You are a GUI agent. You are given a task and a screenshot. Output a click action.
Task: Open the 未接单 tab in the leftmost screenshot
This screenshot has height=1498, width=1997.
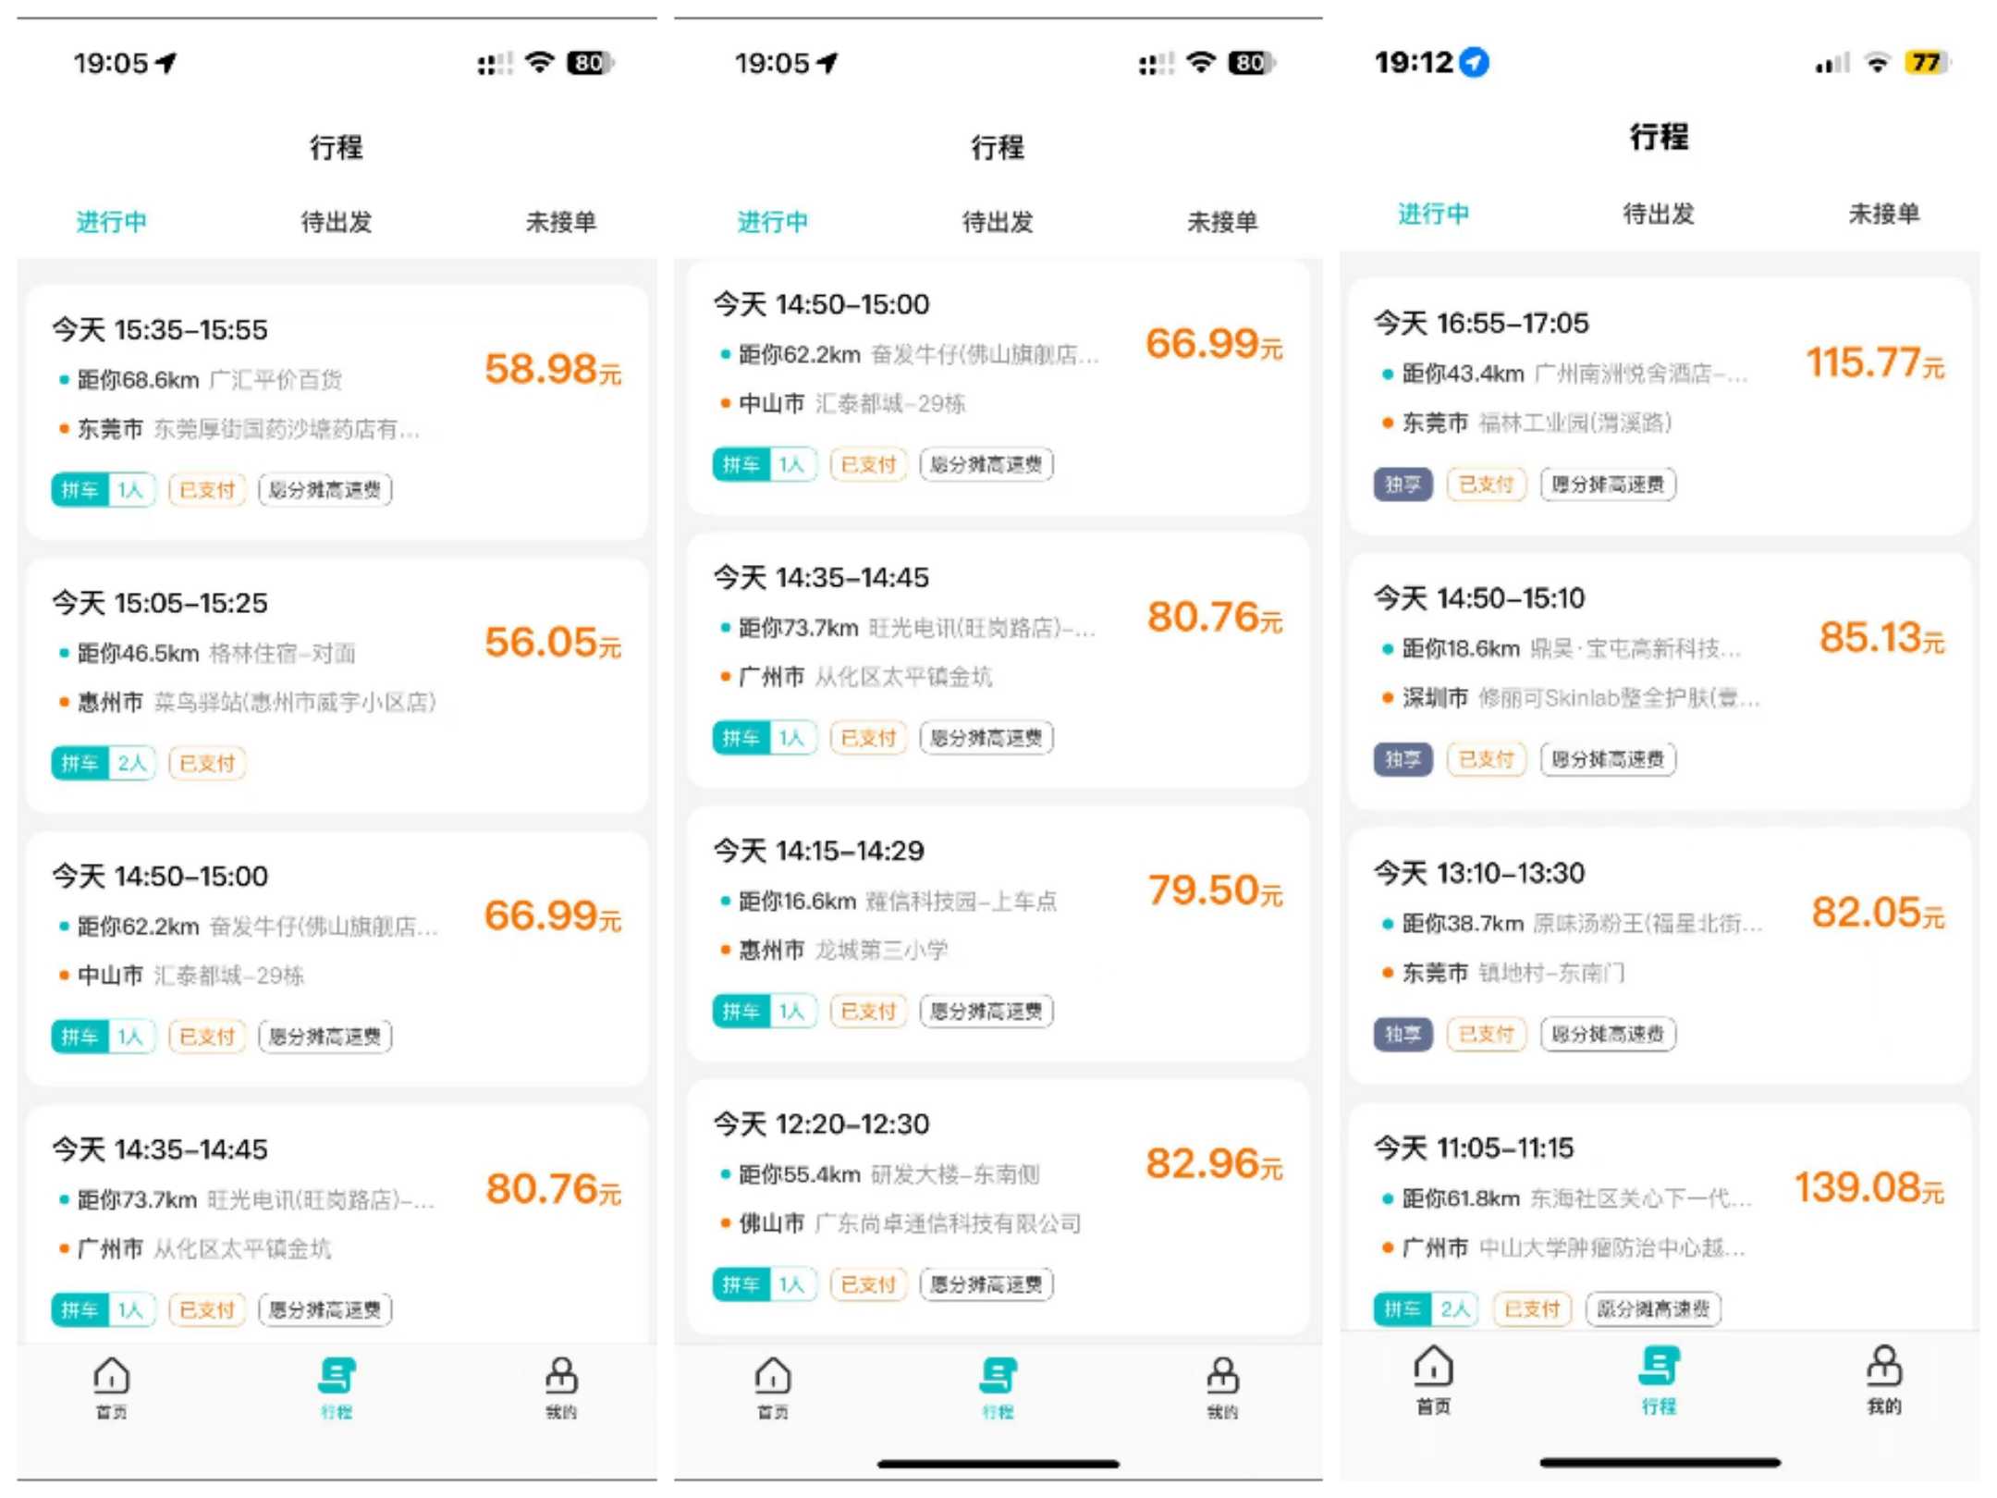click(x=561, y=222)
